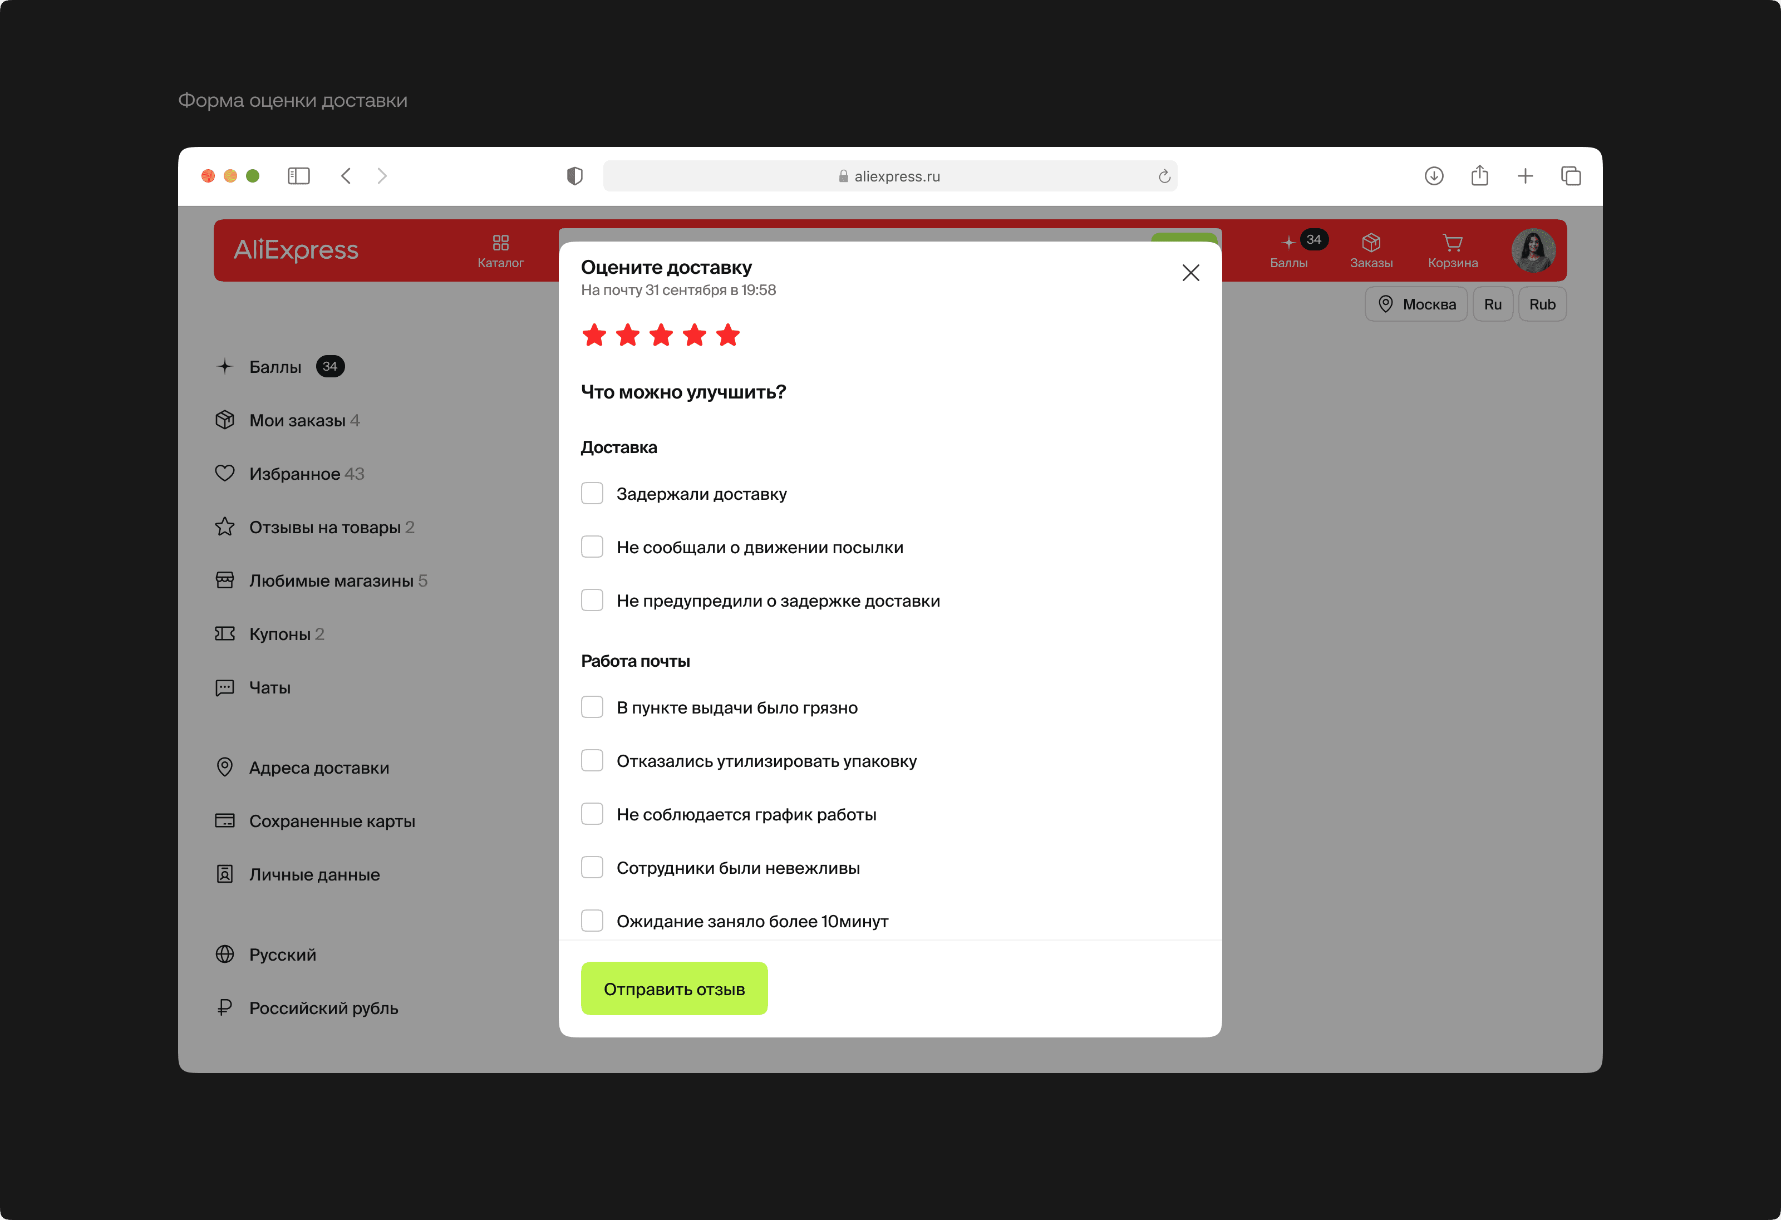Click the card icon beside 'Сохраненные карты'

pos(224,821)
